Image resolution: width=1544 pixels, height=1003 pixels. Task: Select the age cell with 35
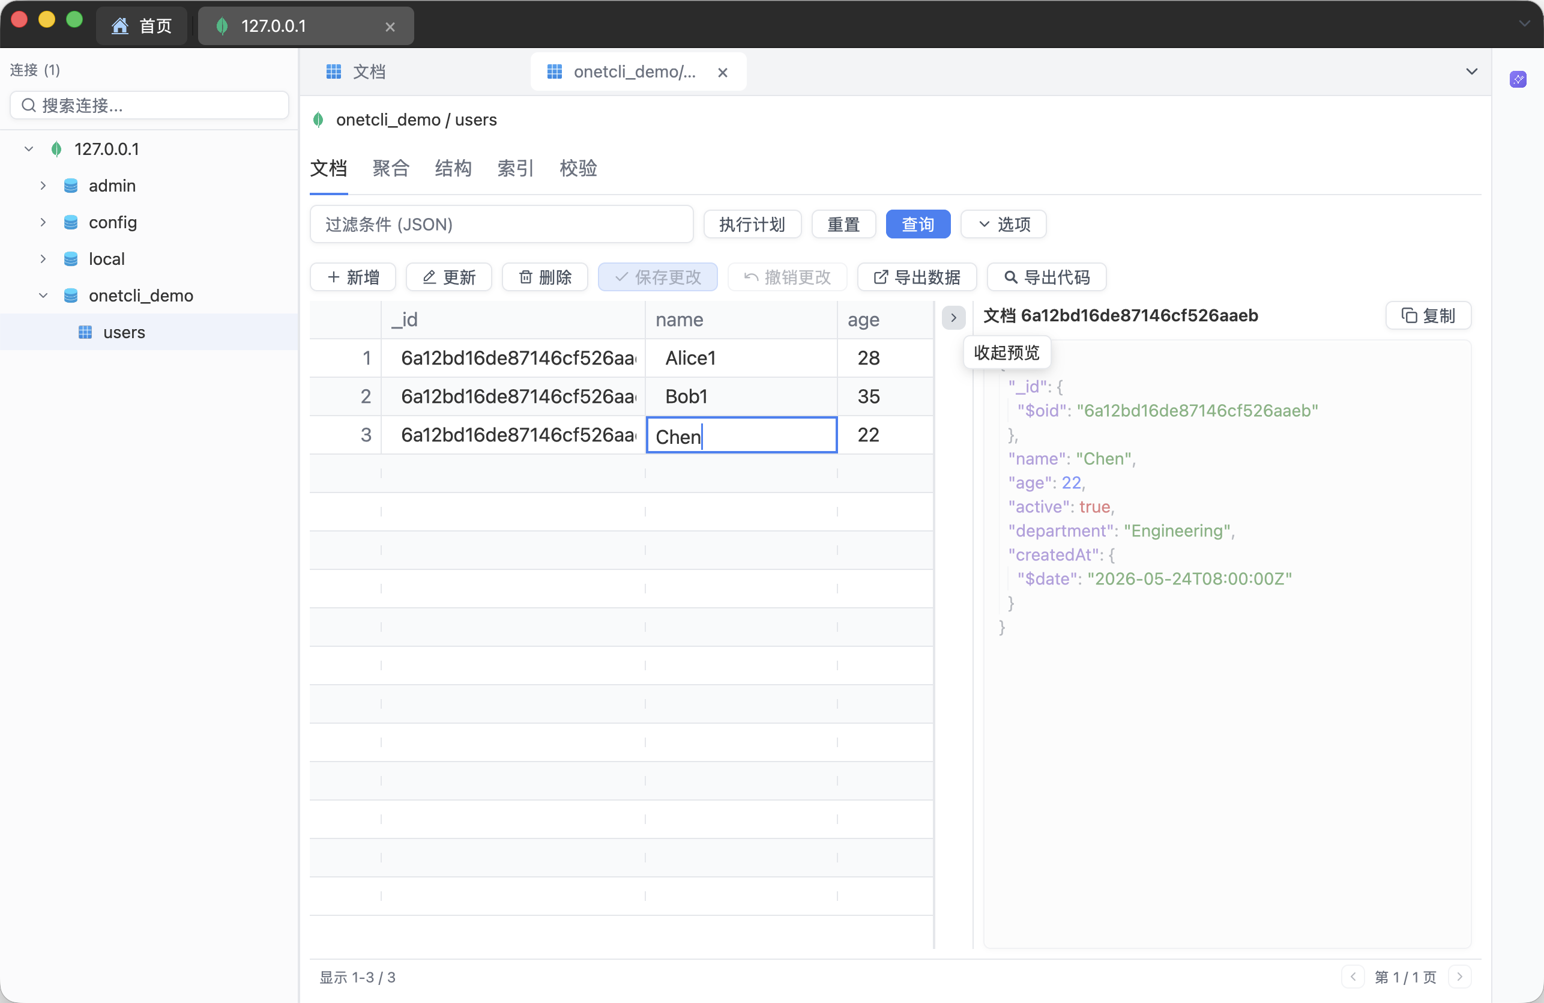(x=885, y=396)
